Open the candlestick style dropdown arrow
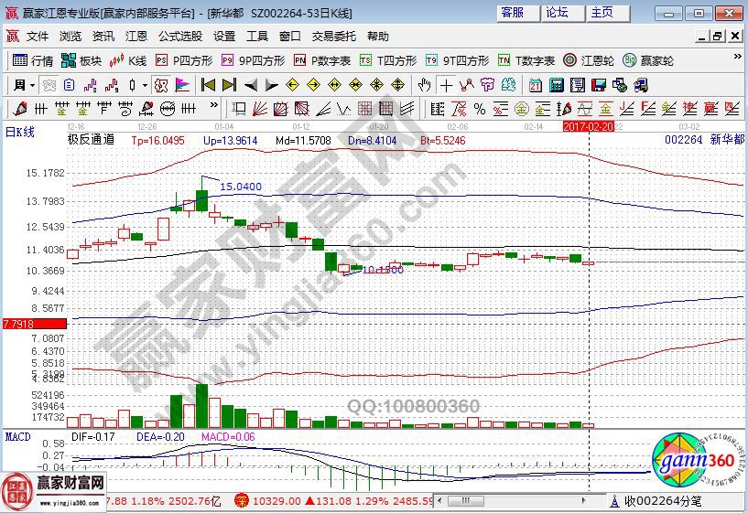Screen dimensions: 748x513 [x=145, y=85]
